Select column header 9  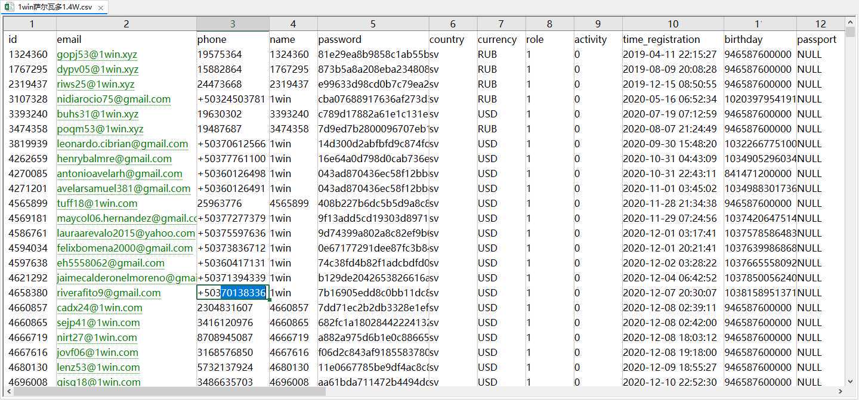point(598,24)
